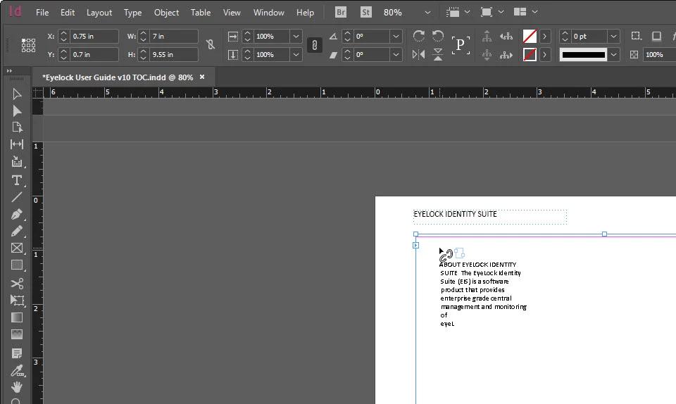Click Flip Horizontal icon

[x=418, y=55]
